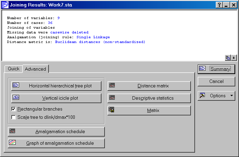Click the hammer icon on the Options button
The width and height of the screenshot is (239, 157).
pyautogui.click(x=202, y=96)
